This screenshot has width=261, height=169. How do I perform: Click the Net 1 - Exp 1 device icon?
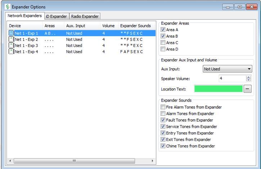pyautogui.click(x=11, y=33)
